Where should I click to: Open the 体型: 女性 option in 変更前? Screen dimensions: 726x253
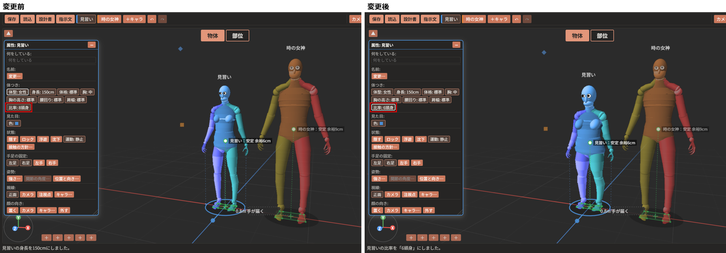click(x=17, y=92)
